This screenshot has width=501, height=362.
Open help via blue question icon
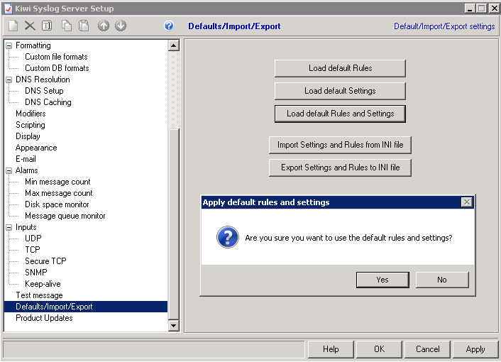pos(169,26)
